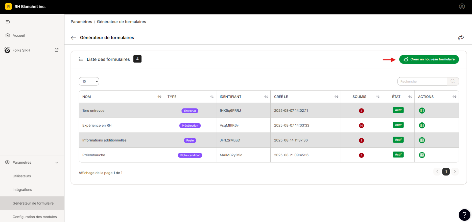Screen dimensions: 472x222
Task: Click the RH Blanchet inc. logo
Action: coord(8,7)
